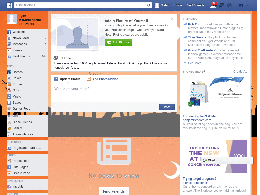Open Tyler McScreenshots profile name link

tap(30, 18)
